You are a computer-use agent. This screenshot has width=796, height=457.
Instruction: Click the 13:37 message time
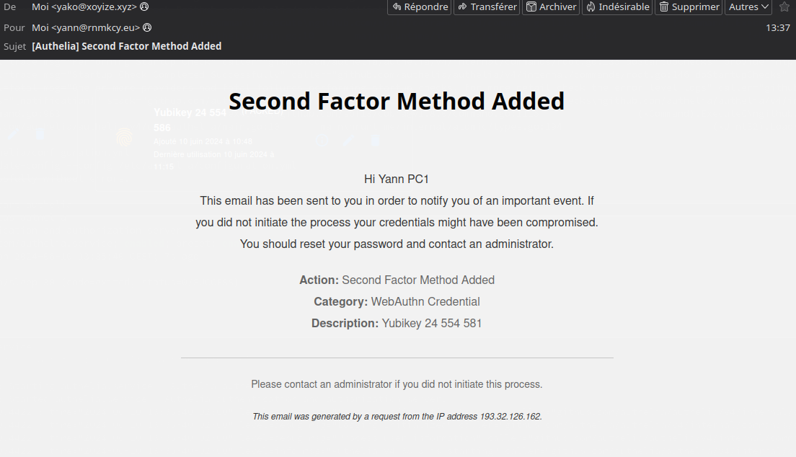pos(778,27)
